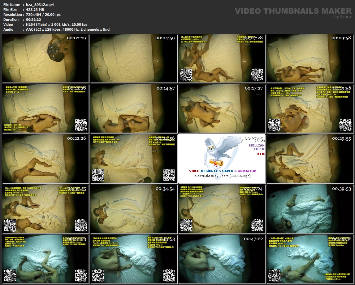Click the 00:09:58 timestamp label

click(x=341, y=38)
